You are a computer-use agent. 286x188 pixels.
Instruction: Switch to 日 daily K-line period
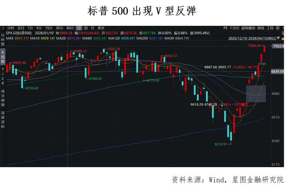(x=79, y=28)
